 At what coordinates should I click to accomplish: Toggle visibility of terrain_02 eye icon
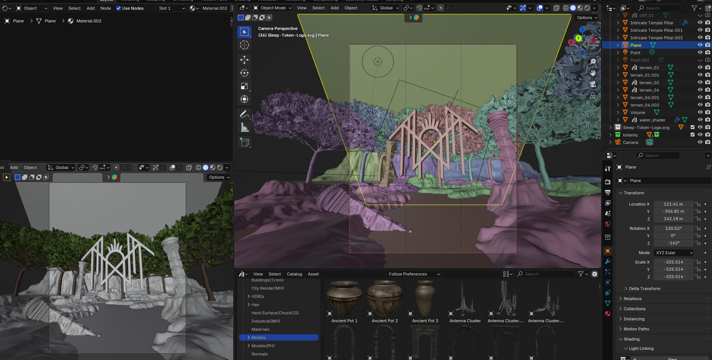pyautogui.click(x=700, y=83)
